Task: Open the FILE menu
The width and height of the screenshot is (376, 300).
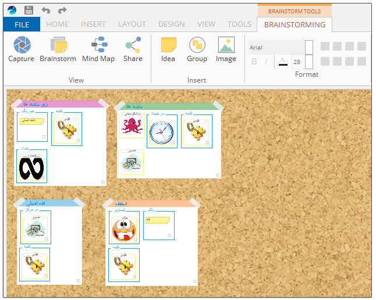Action: tap(22, 24)
